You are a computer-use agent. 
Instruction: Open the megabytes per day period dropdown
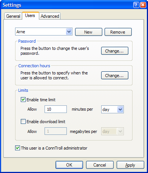tap(113, 131)
